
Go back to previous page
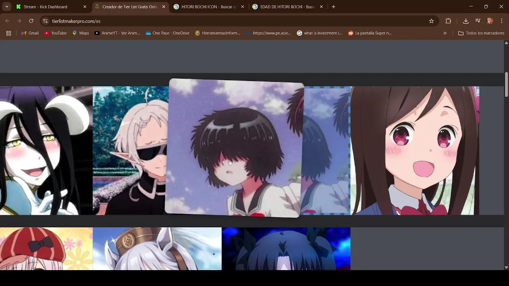pyautogui.click(x=8, y=21)
